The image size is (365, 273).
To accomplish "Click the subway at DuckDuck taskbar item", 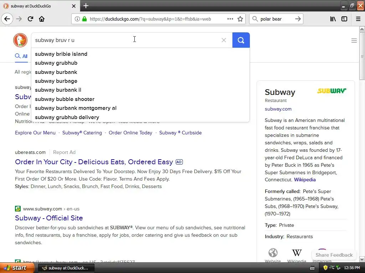I will 66,268.
